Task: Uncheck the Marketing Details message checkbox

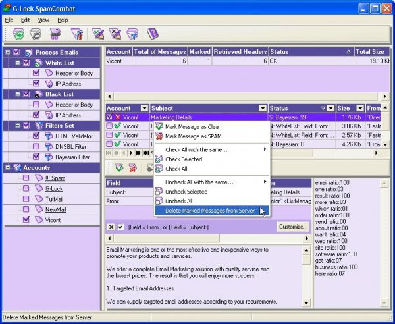Action: (x=109, y=117)
